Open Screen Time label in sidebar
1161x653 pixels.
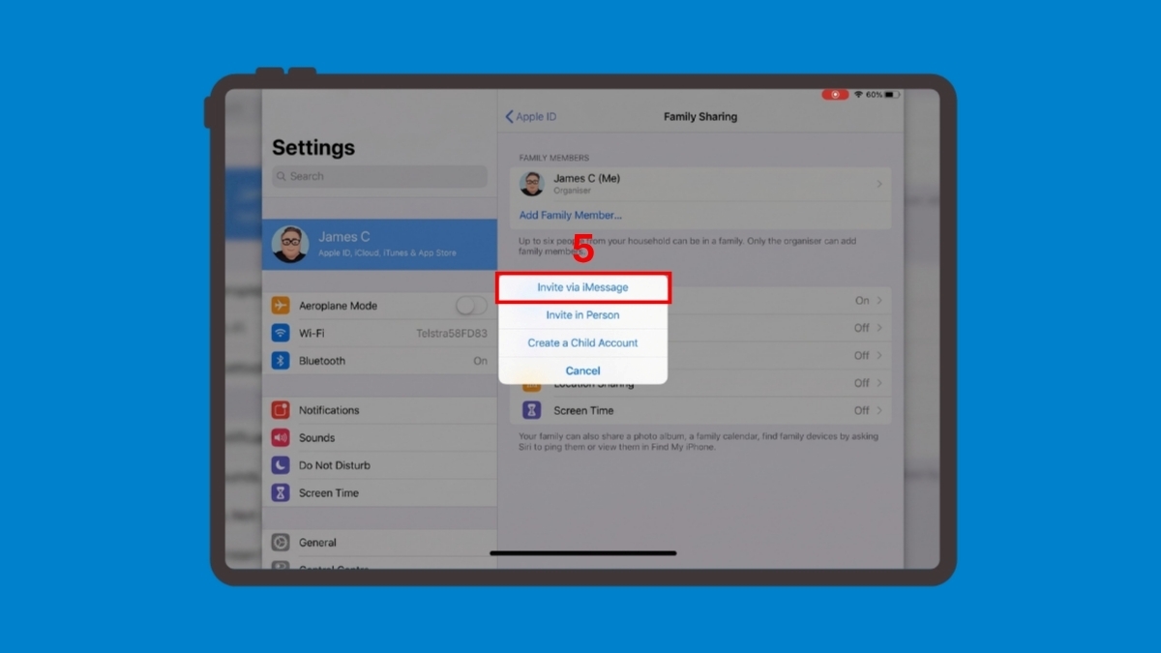[329, 492]
